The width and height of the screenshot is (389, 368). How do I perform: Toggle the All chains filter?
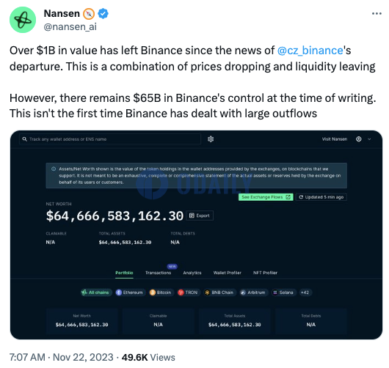click(96, 292)
